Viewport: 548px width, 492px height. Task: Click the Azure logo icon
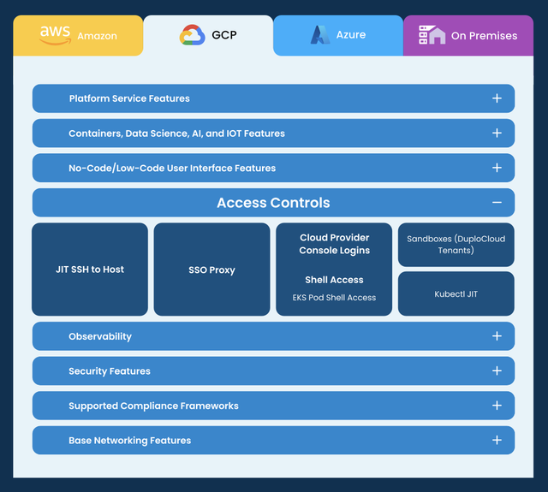coord(319,35)
